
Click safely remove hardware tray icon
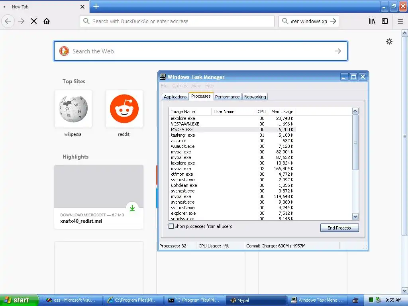pos(378,300)
